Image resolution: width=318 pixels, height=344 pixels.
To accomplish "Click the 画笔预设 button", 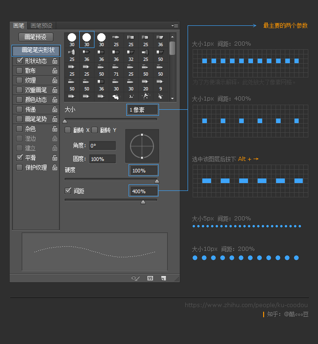I will (35, 37).
